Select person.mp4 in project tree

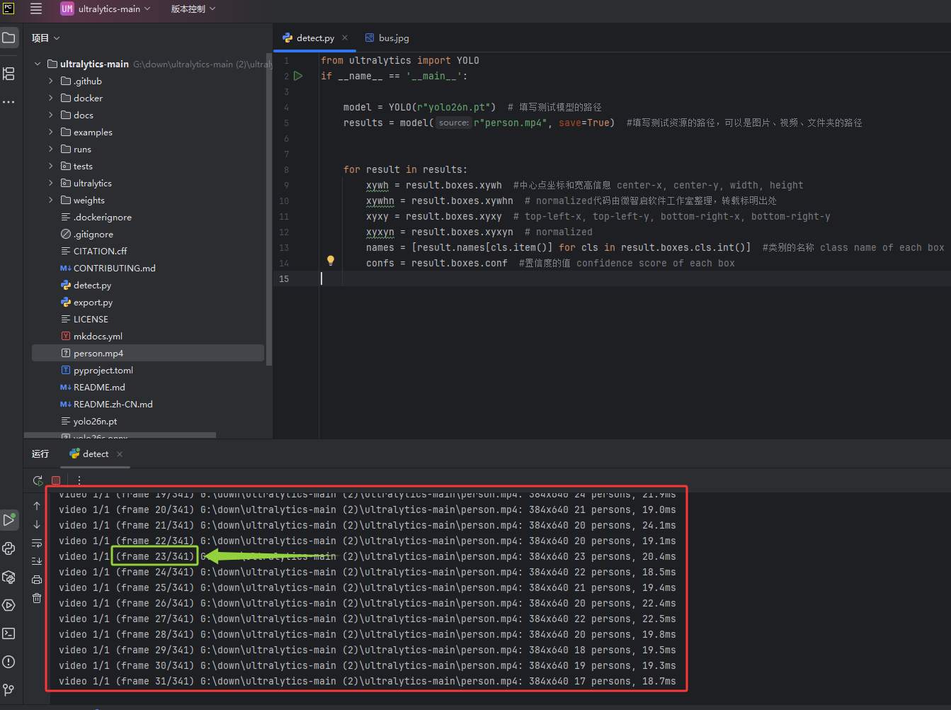[148, 353]
